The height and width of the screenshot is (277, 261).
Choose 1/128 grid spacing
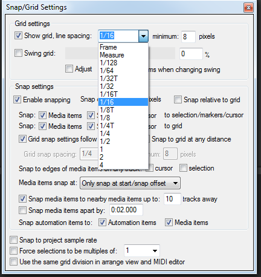pyautogui.click(x=123, y=63)
